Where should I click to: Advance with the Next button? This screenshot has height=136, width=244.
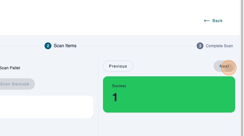tap(224, 66)
